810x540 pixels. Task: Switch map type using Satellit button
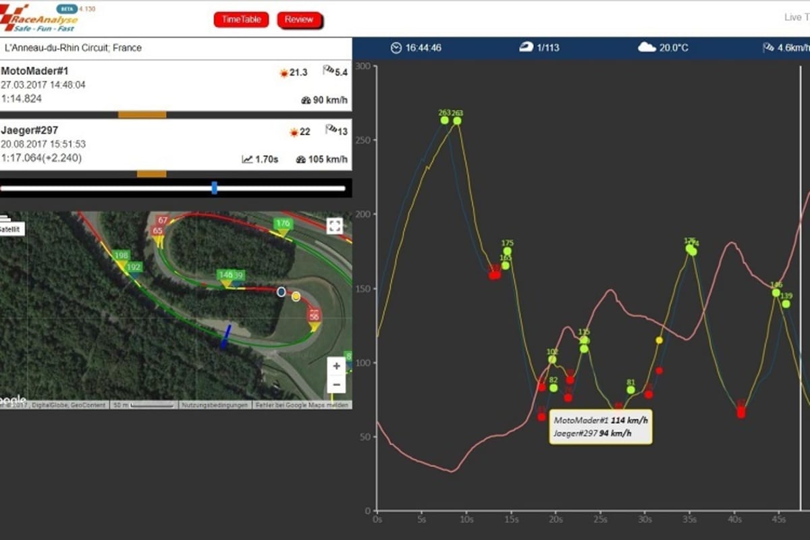11,230
